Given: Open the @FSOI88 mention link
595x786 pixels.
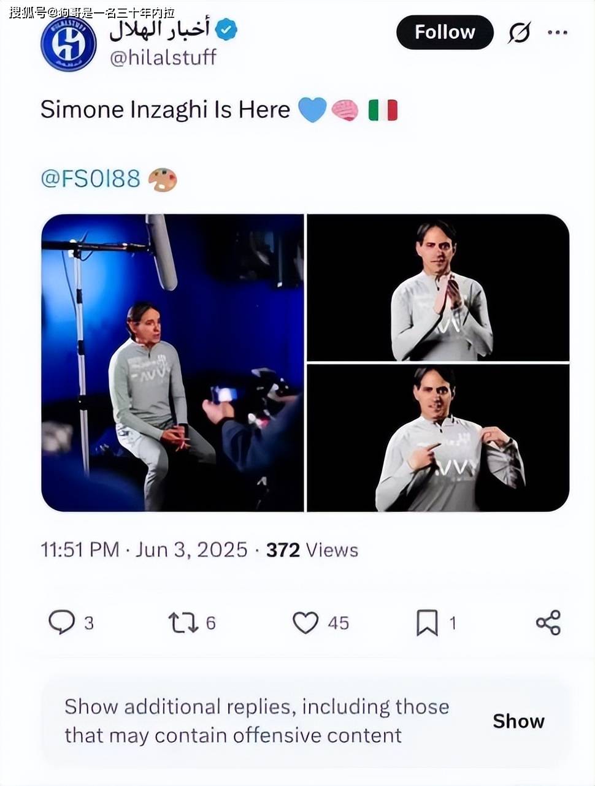Looking at the screenshot, I should point(91,178).
